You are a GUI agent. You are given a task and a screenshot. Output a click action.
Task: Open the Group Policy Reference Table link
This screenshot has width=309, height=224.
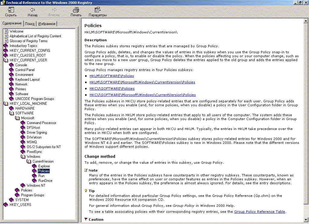(260, 212)
